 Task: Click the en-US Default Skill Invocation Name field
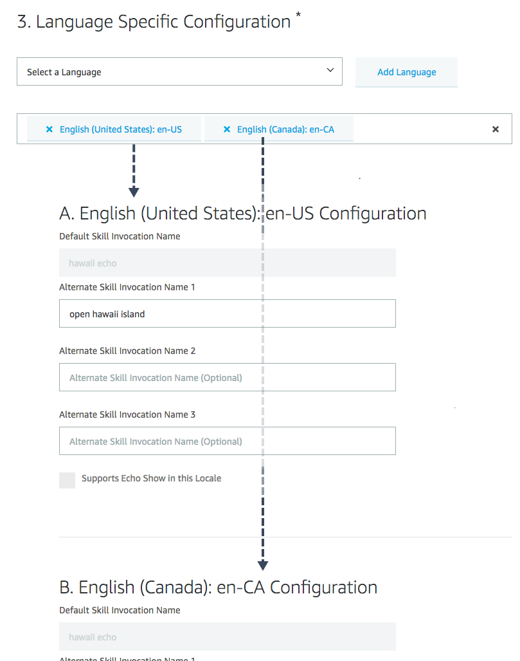tap(227, 263)
